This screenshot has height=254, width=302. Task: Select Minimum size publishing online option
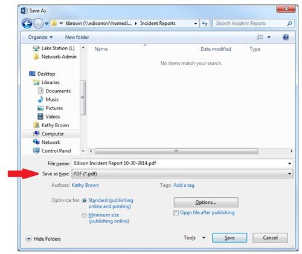click(x=84, y=215)
